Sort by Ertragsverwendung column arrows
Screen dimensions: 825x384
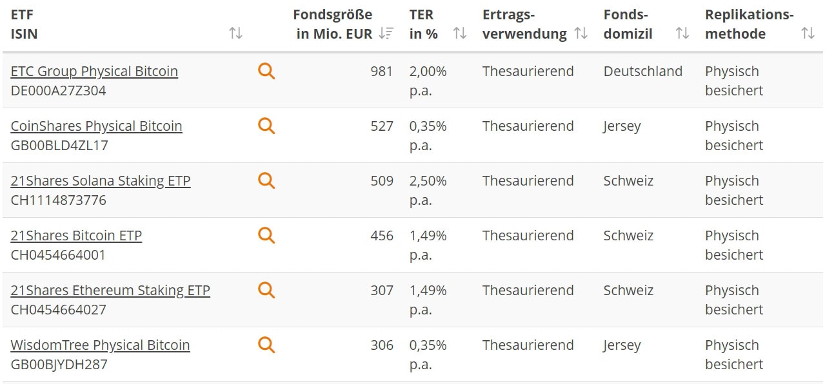coord(581,34)
